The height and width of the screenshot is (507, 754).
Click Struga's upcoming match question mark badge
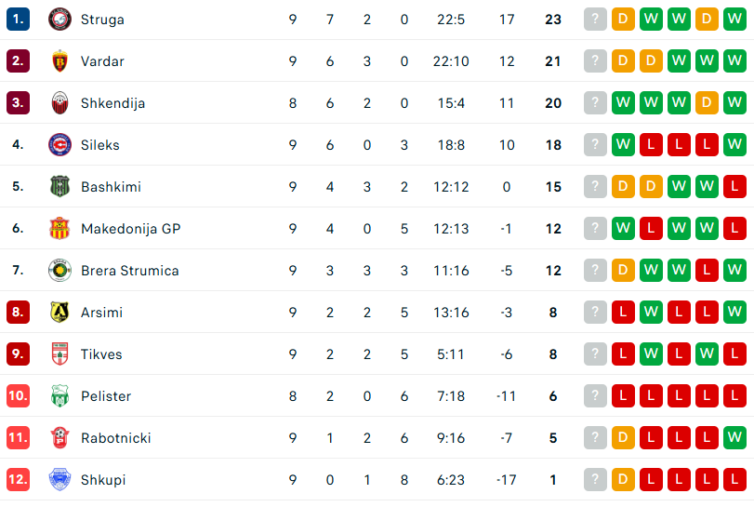coord(595,20)
